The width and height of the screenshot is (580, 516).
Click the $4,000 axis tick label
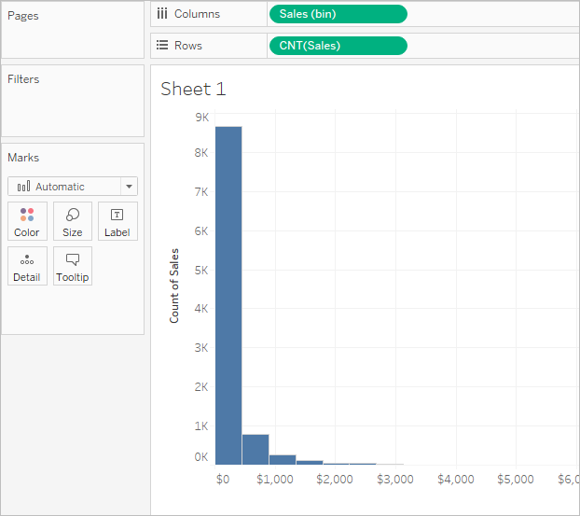456,479
